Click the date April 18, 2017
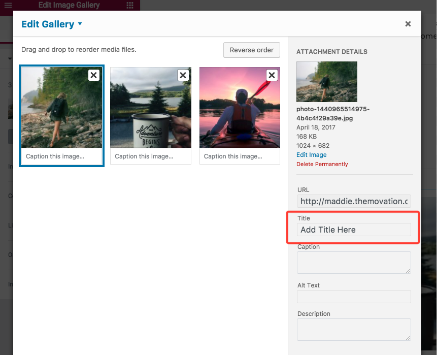The image size is (437, 355). click(316, 127)
